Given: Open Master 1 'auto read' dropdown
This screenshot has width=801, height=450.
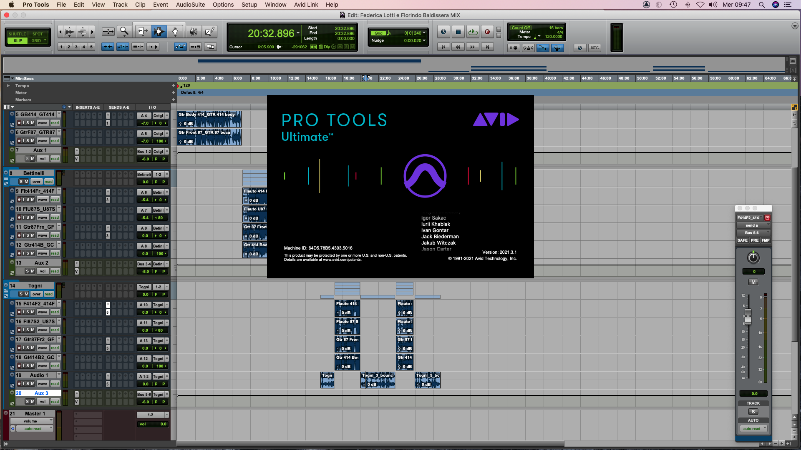Looking at the screenshot, I should (x=35, y=428).
